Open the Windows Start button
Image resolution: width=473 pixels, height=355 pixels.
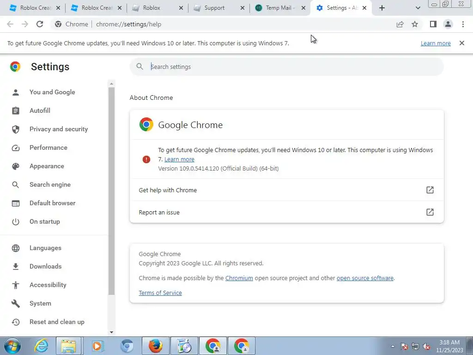click(x=12, y=346)
